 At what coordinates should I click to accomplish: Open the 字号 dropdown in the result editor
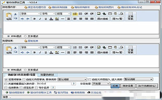(48, 47)
